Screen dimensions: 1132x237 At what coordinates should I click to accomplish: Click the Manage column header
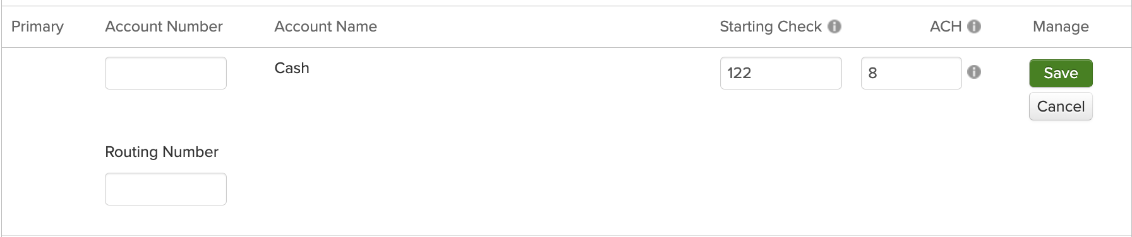click(1061, 26)
